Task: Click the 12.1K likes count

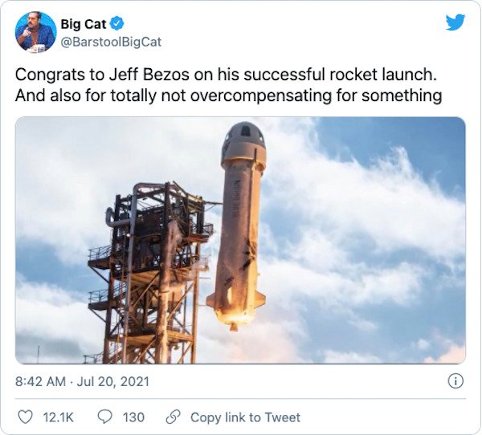Action: tap(57, 417)
